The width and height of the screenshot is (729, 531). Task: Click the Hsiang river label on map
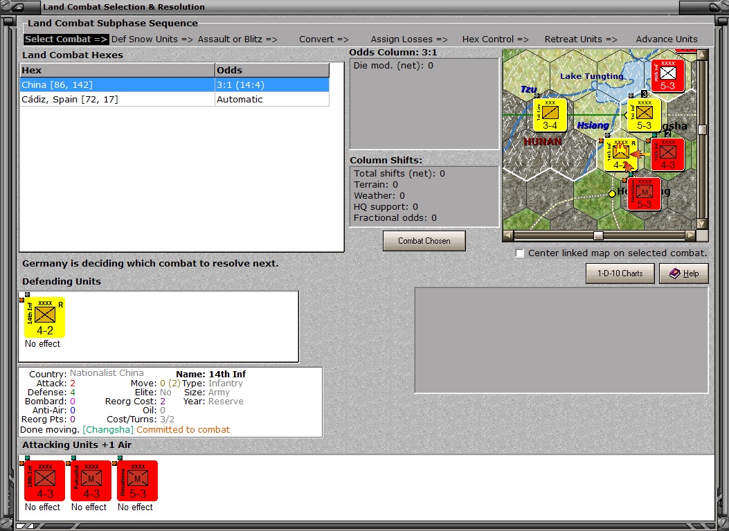pyautogui.click(x=593, y=125)
